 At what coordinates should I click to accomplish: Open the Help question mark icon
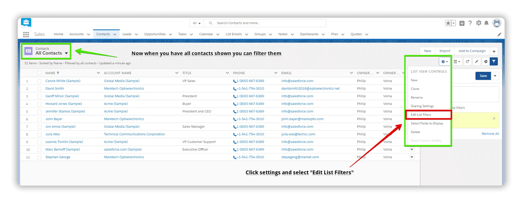[x=470, y=23]
